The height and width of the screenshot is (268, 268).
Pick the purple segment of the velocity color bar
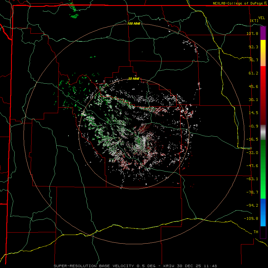tap(263, 33)
